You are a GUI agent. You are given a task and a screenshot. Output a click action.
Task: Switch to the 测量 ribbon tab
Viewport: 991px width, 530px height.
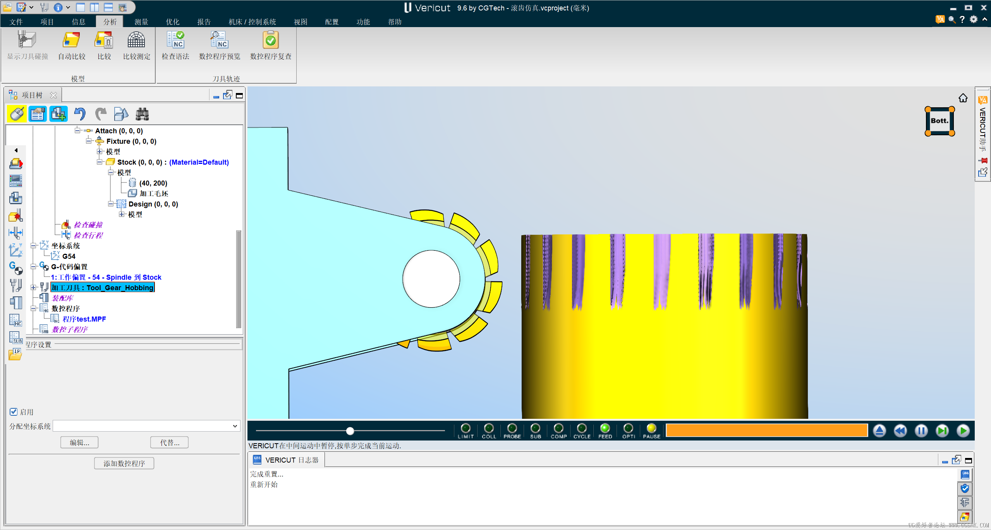coord(141,22)
